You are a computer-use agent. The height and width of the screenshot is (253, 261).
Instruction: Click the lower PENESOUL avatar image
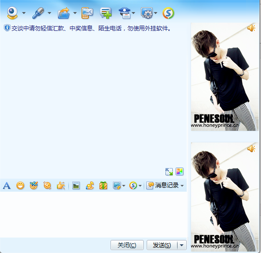[x=224, y=197]
